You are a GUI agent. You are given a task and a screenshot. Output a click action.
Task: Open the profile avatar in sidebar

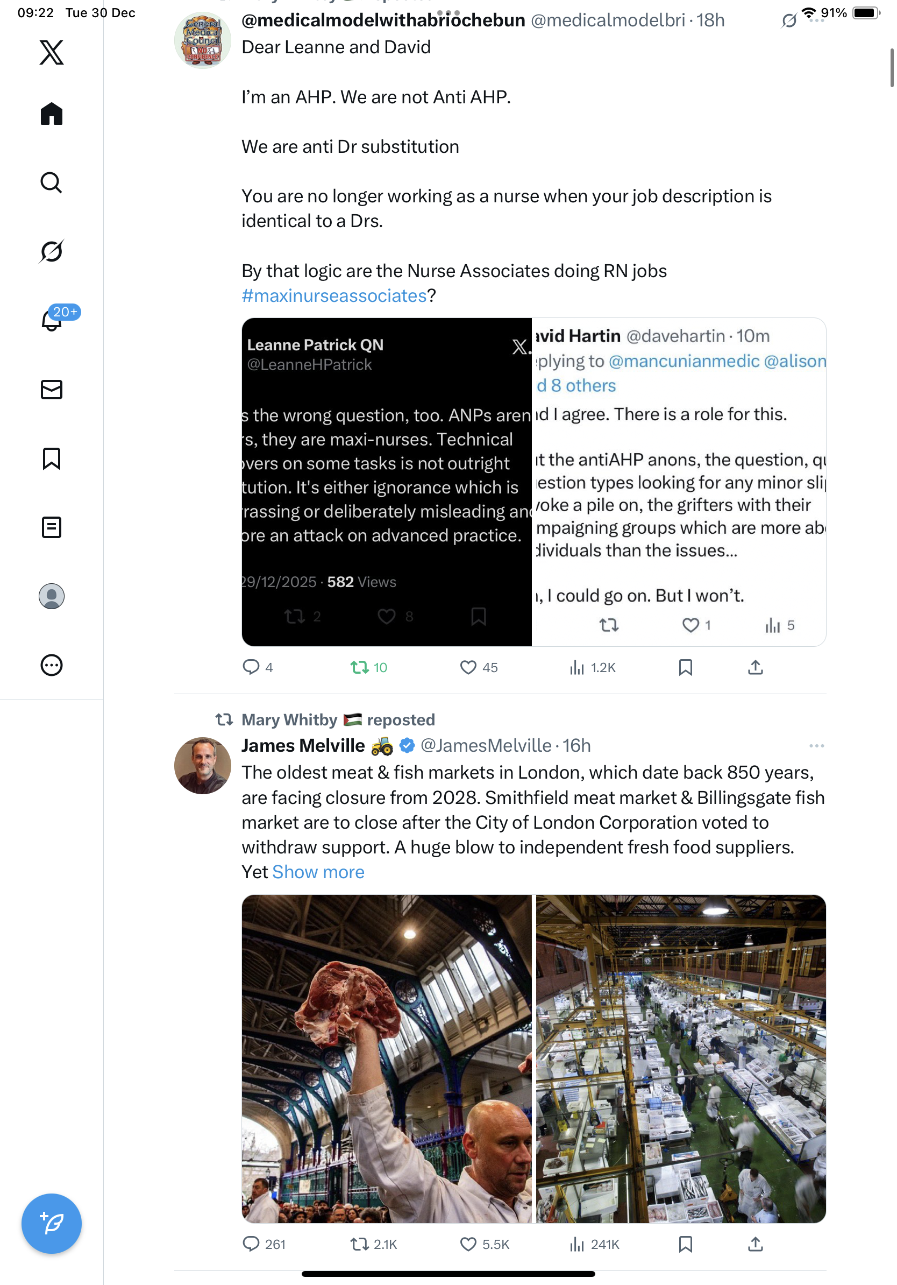click(52, 596)
